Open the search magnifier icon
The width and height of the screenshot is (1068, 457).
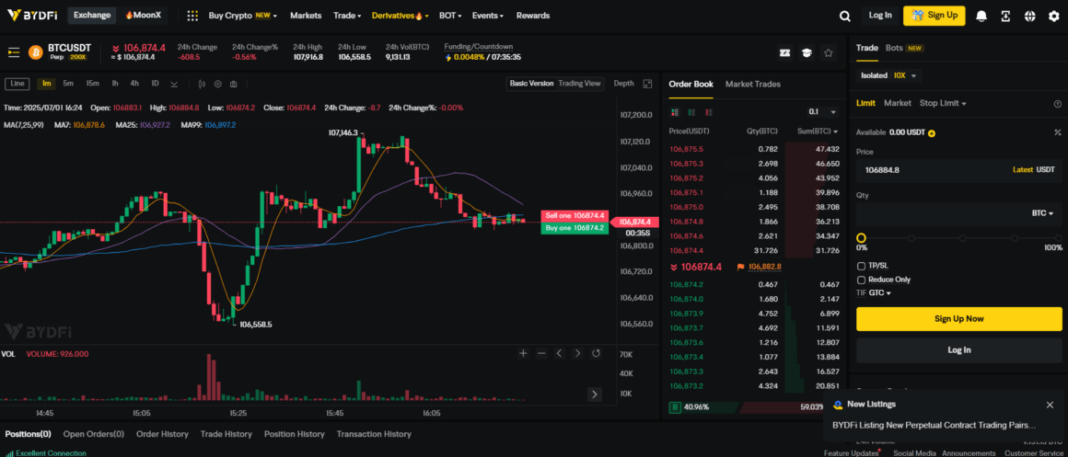click(x=844, y=16)
